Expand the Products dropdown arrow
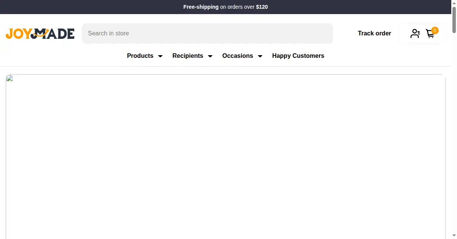This screenshot has height=239, width=457. click(x=160, y=56)
